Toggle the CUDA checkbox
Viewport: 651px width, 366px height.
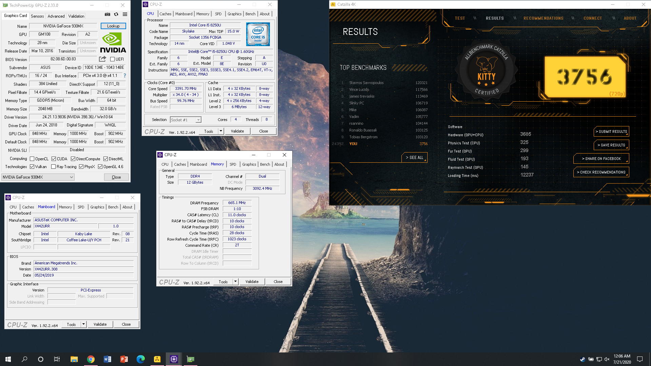54,159
